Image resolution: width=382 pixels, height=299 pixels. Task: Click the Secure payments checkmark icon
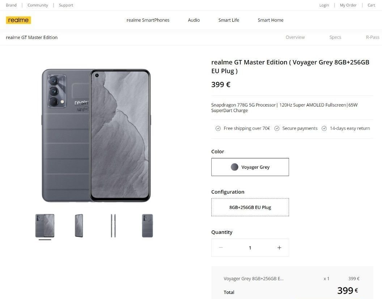(x=277, y=128)
